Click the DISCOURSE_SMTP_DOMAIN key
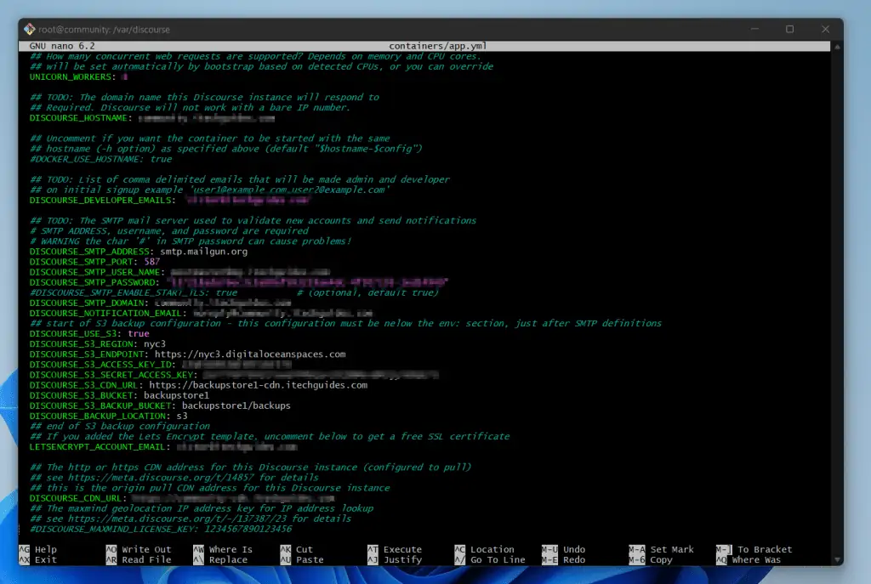871x584 pixels. pyautogui.click(x=87, y=303)
